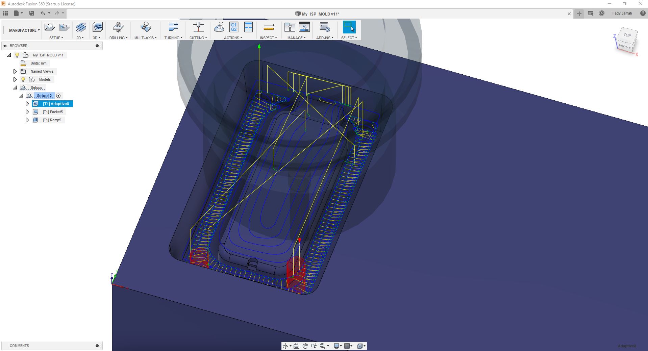Open the 2D menu

(80, 38)
